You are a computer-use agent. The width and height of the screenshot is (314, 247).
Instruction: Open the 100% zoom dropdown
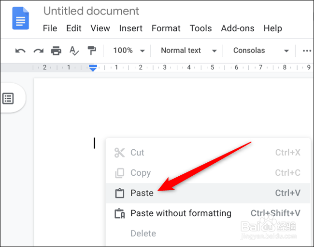pyautogui.click(x=128, y=51)
